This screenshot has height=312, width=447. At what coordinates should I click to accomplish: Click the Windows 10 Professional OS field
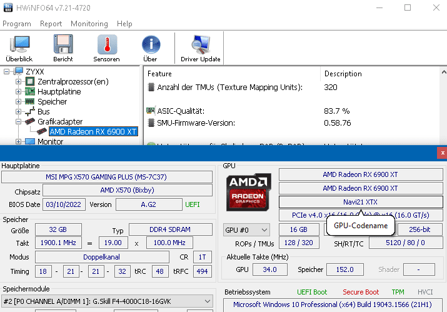pyautogui.click(x=333, y=304)
